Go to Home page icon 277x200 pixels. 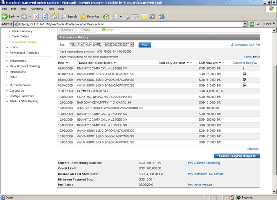(x=54, y=17)
